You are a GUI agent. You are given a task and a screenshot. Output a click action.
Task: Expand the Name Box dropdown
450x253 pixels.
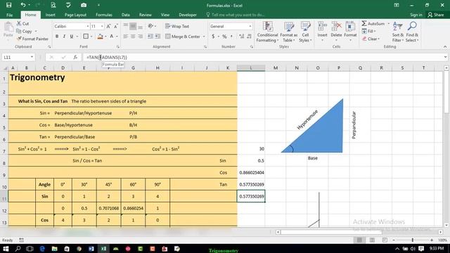click(32, 58)
